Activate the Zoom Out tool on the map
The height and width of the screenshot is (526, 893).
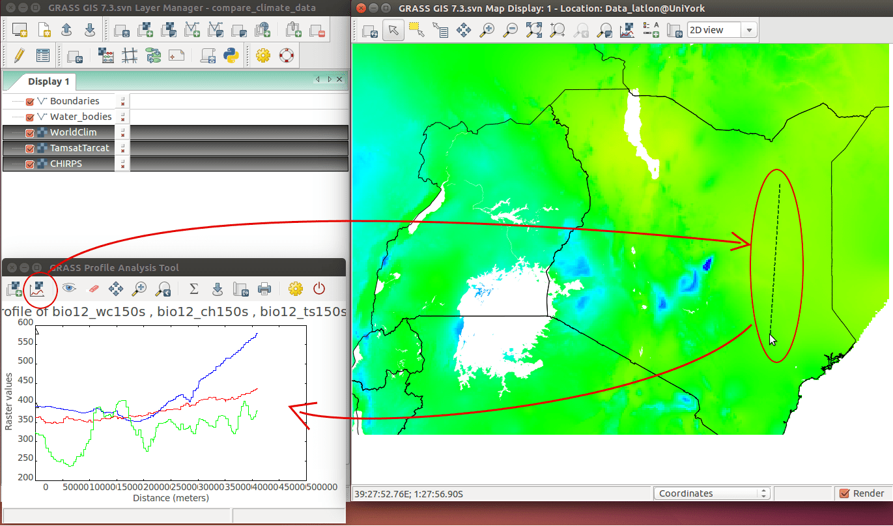click(x=511, y=30)
